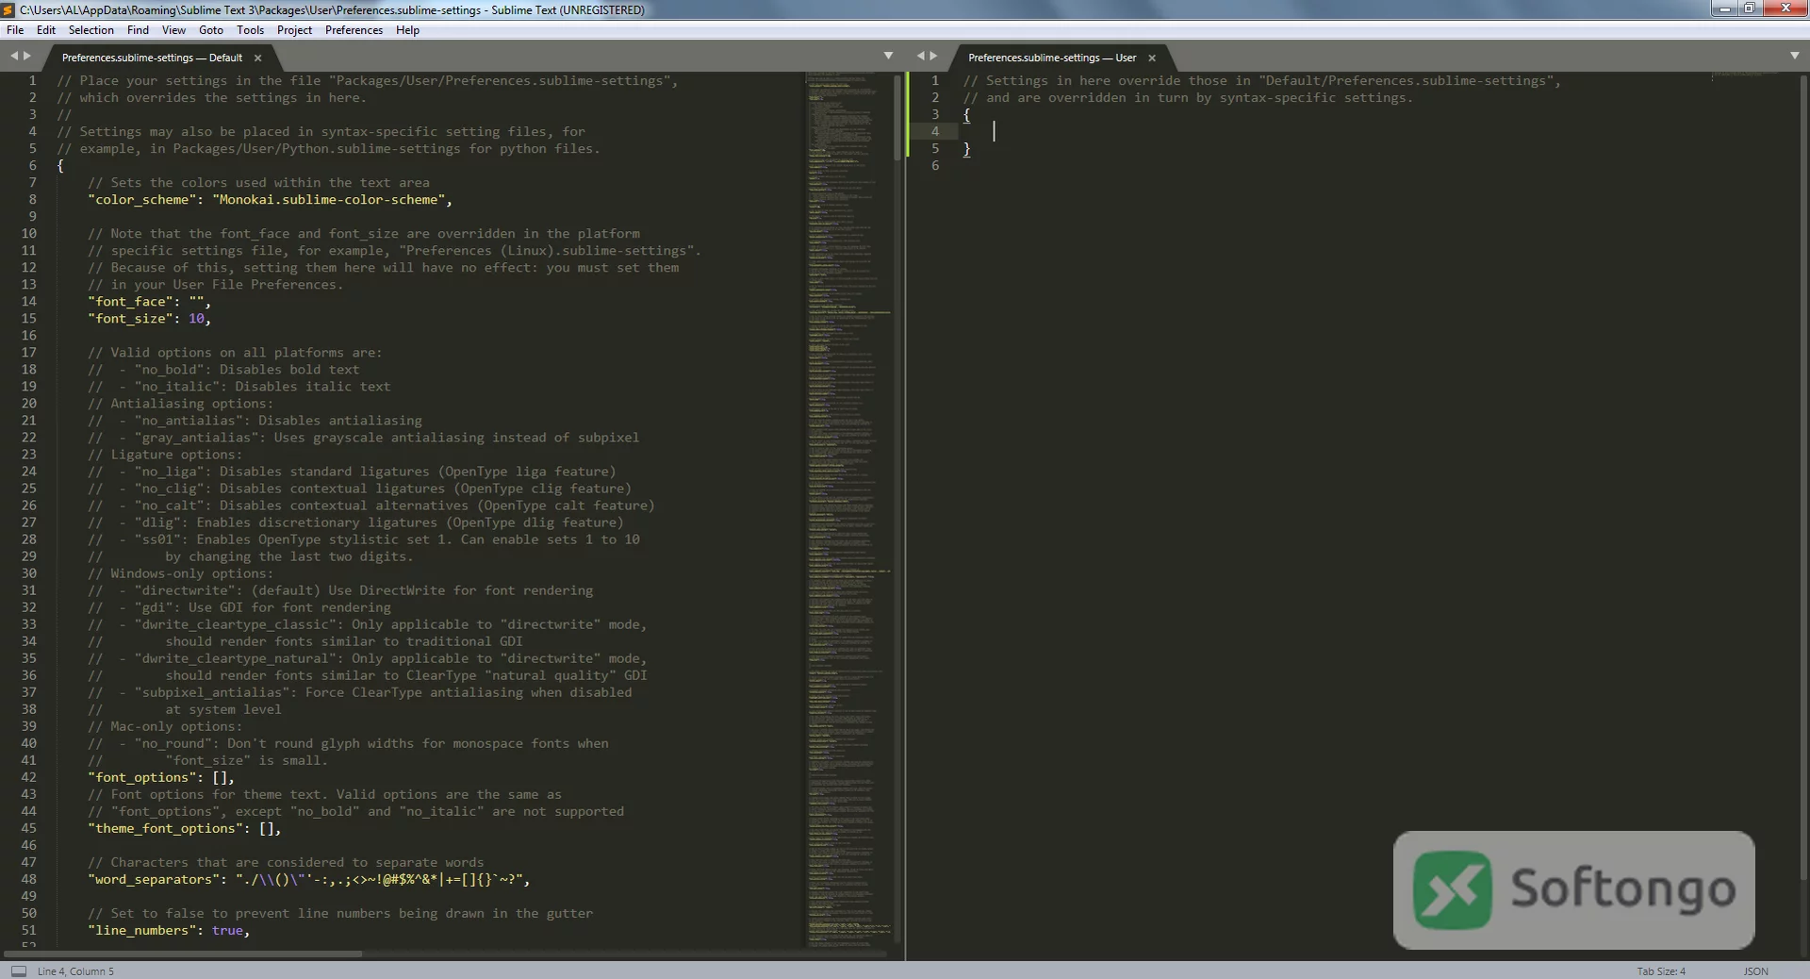The image size is (1810, 979).
Task: Close the Default settings tab
Action: click(x=257, y=58)
